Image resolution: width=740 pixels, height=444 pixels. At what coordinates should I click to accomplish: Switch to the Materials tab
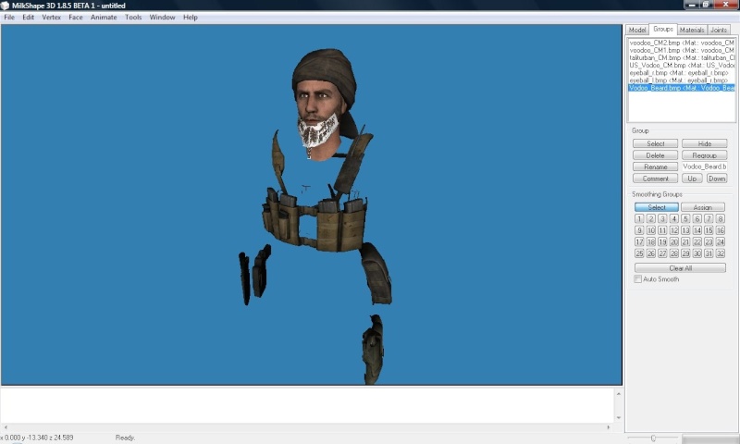(x=692, y=30)
